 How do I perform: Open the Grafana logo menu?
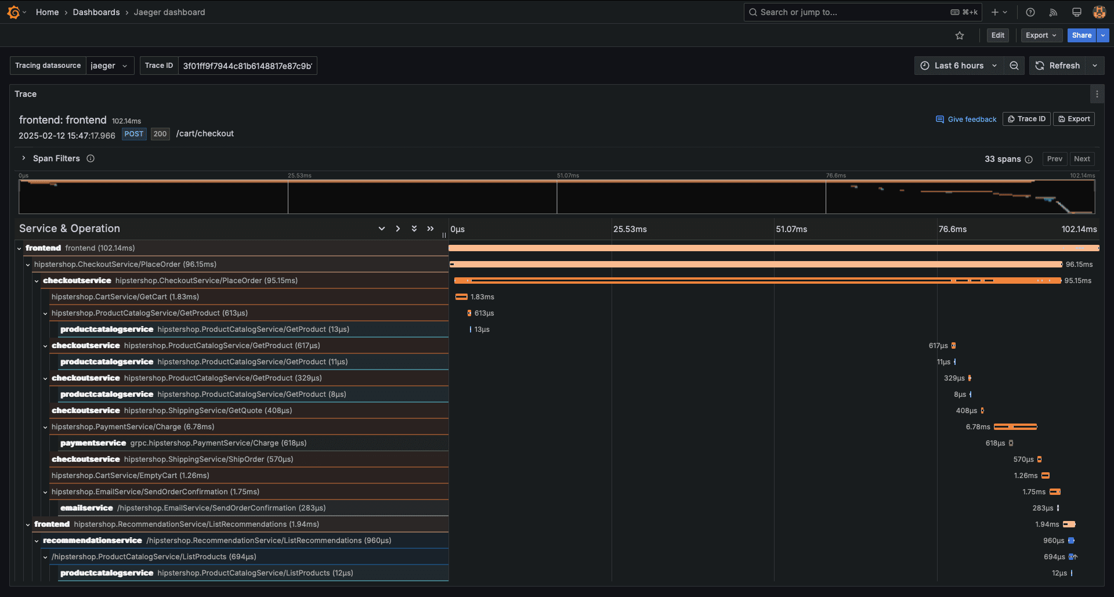point(13,12)
